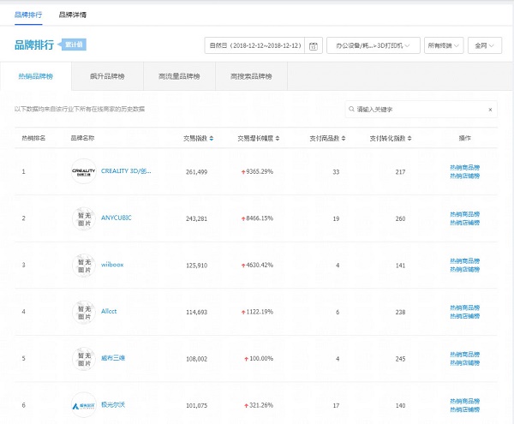
Task: Switch to 品牌详情 top tab
Action: tap(73, 15)
